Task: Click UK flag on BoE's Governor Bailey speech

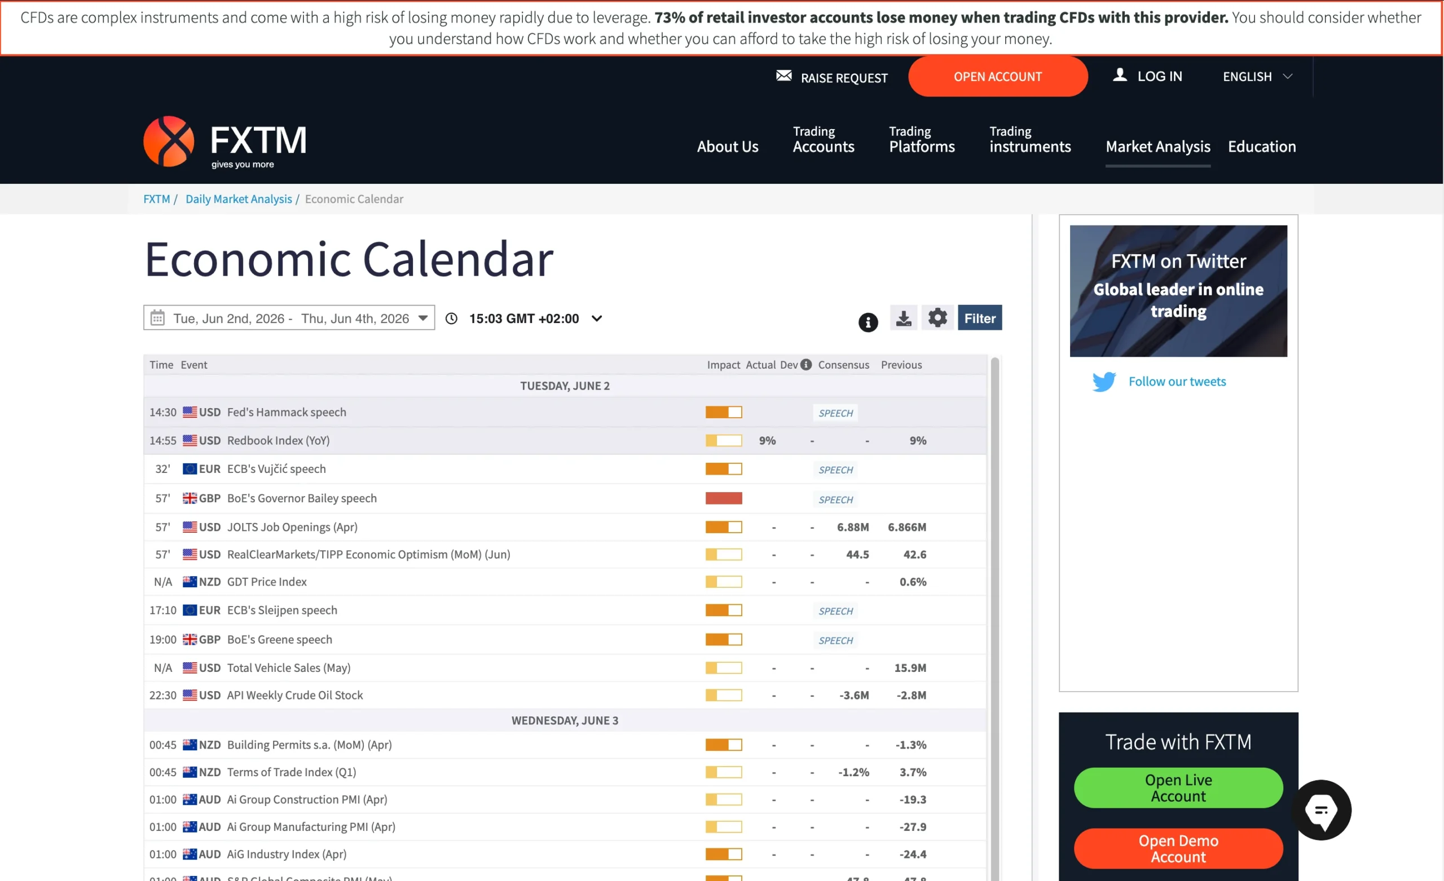Action: [190, 498]
